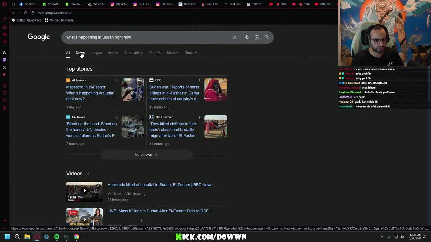Open the Windows Start menu
The height and width of the screenshot is (242, 431).
(7, 237)
